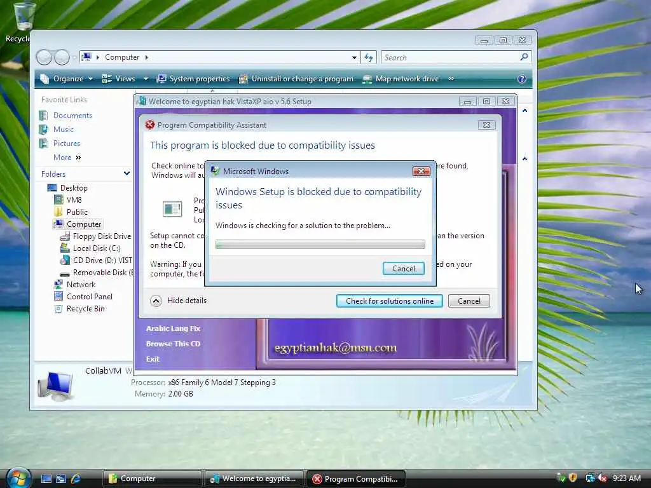Click the Explorer search input field
The image size is (651, 488).
coord(451,57)
